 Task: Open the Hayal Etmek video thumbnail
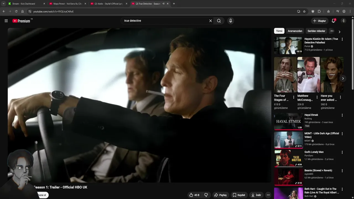click(x=288, y=121)
